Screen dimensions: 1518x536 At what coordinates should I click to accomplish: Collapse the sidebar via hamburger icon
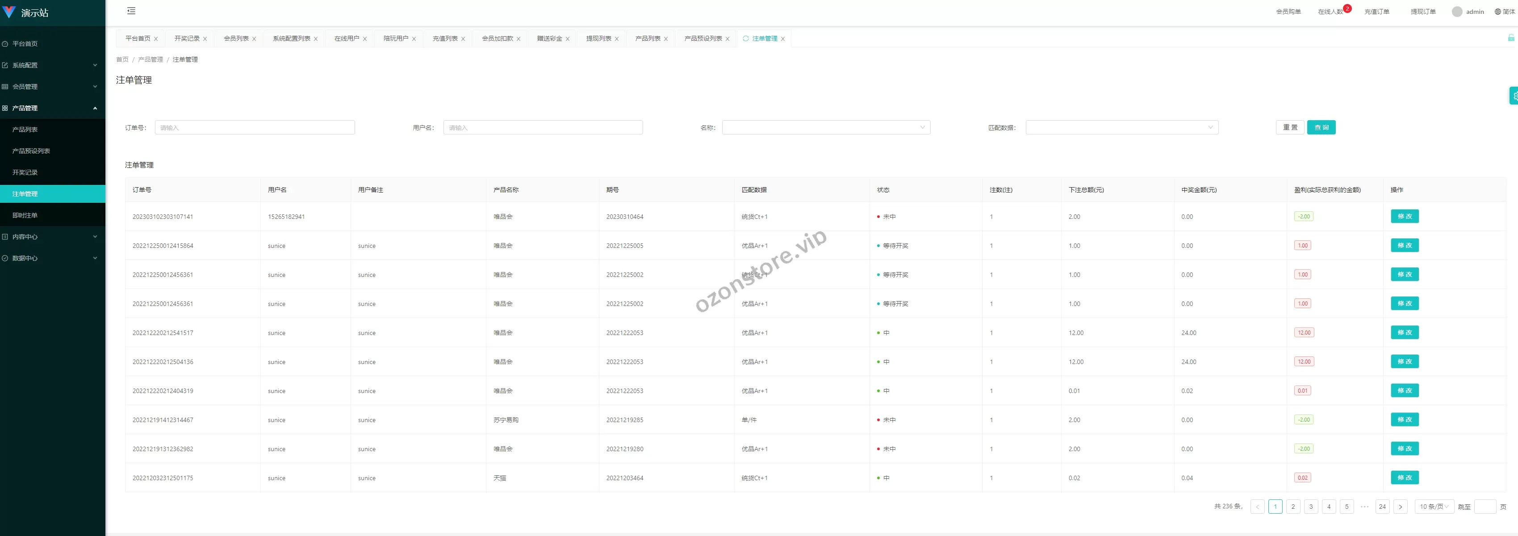(x=131, y=11)
